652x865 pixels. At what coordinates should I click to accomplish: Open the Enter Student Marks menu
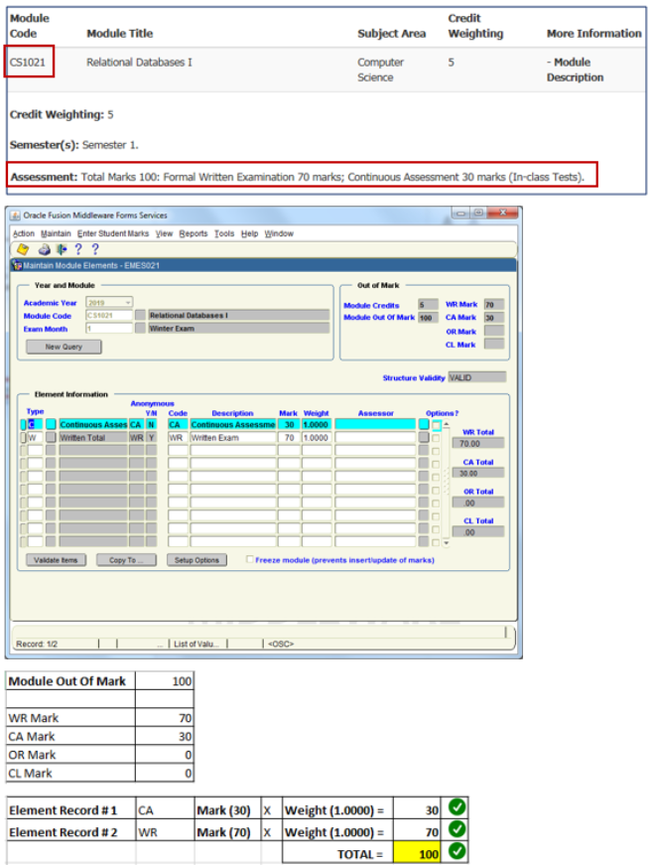tap(113, 233)
